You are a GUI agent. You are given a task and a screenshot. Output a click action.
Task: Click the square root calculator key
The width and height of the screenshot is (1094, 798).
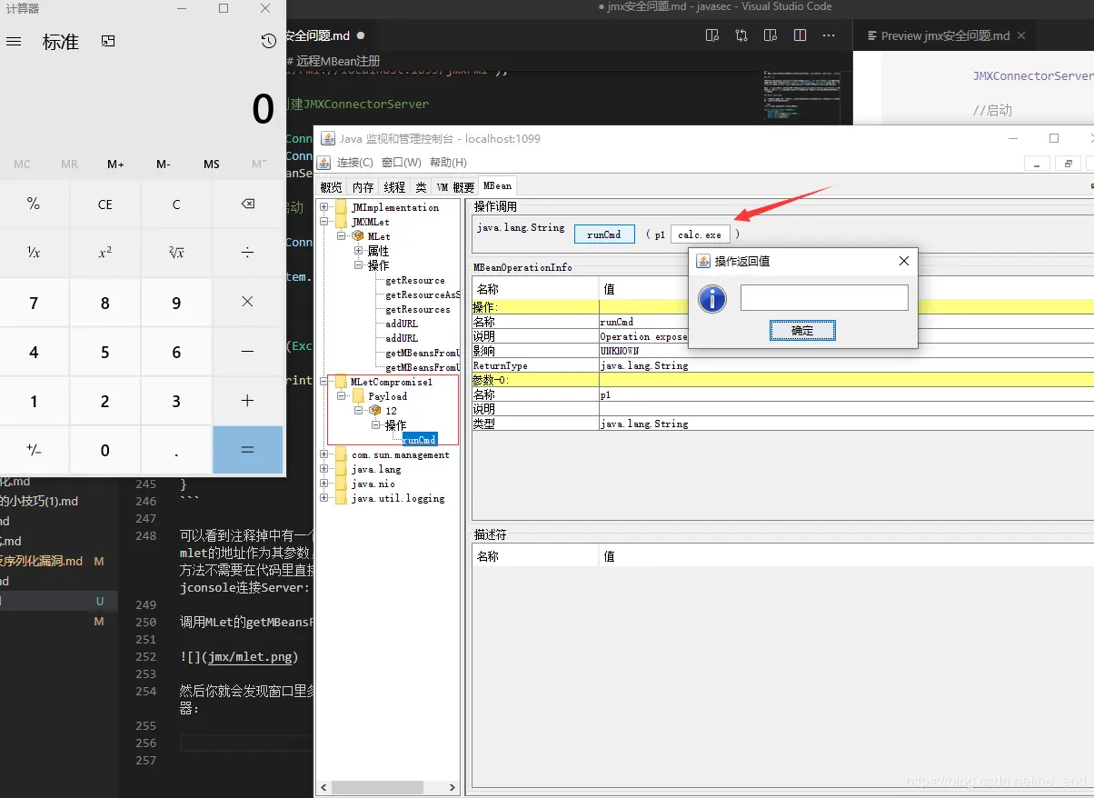point(176,253)
